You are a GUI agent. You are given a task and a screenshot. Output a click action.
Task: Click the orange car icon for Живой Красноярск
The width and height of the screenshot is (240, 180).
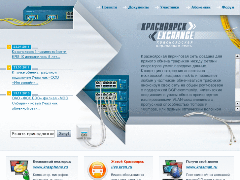point(97,170)
